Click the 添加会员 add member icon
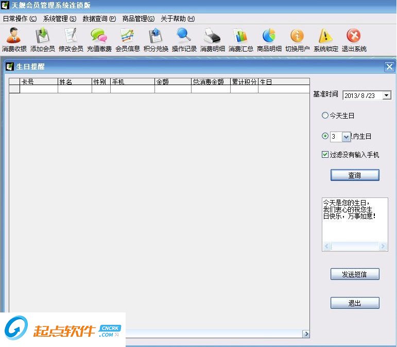 point(43,40)
